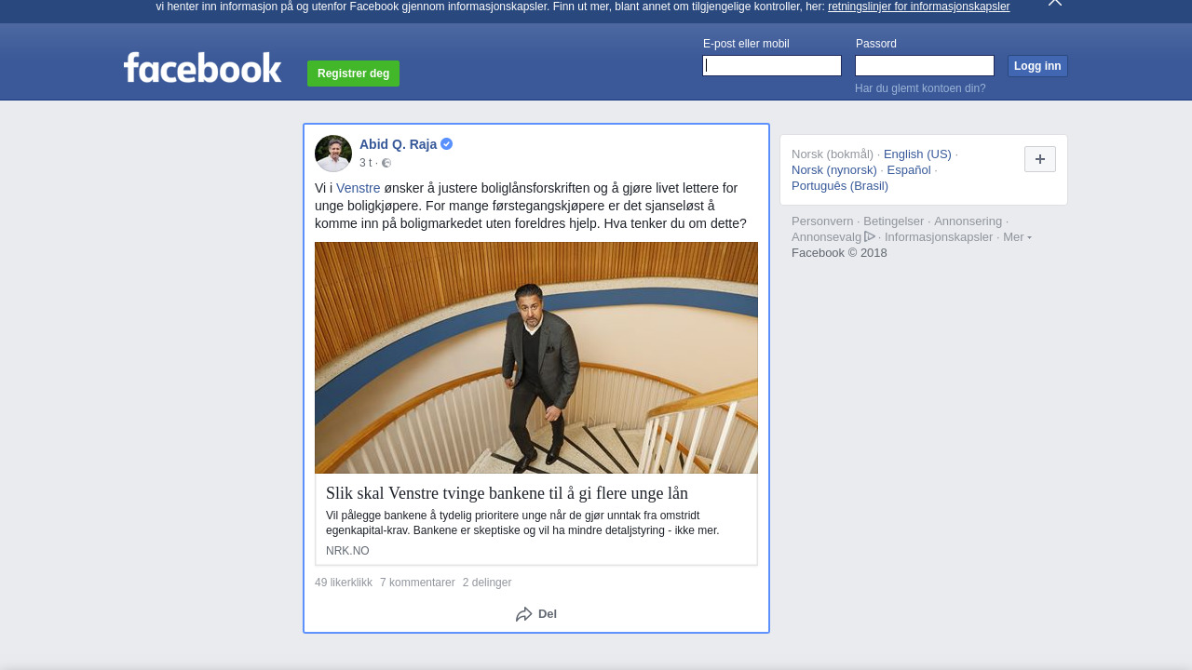Open the Personvern footer link
Image resolution: width=1192 pixels, height=670 pixels.
click(x=822, y=221)
